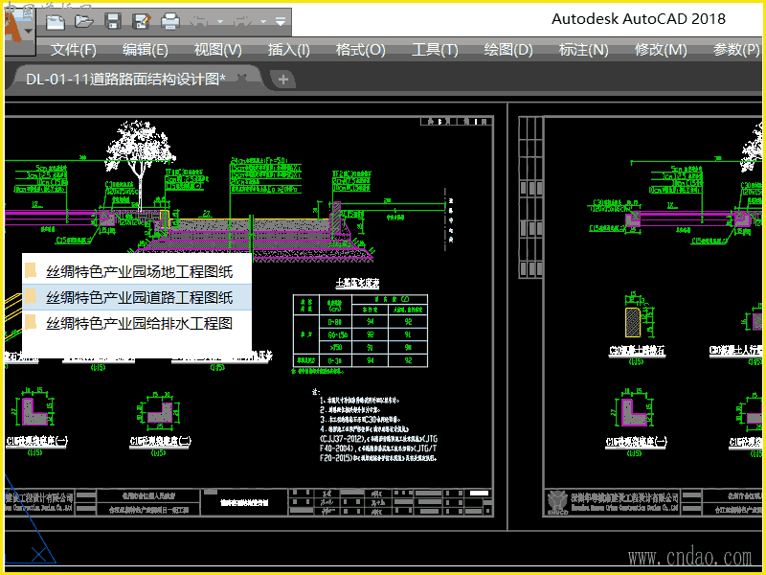Click the Redo arrow icon
The width and height of the screenshot is (766, 575).
pos(242,20)
